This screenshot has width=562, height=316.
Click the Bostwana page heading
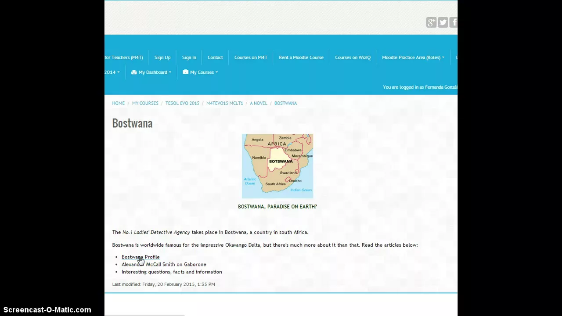point(132,123)
